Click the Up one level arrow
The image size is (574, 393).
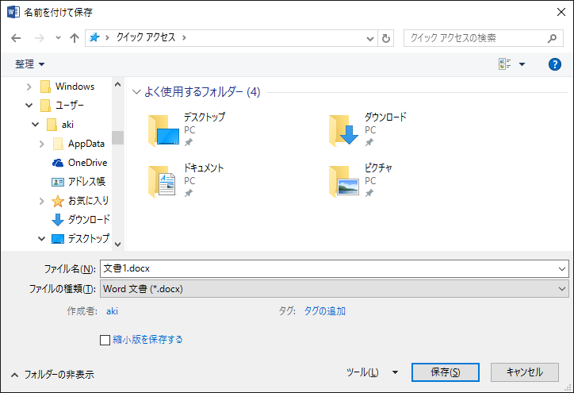pyautogui.click(x=75, y=38)
